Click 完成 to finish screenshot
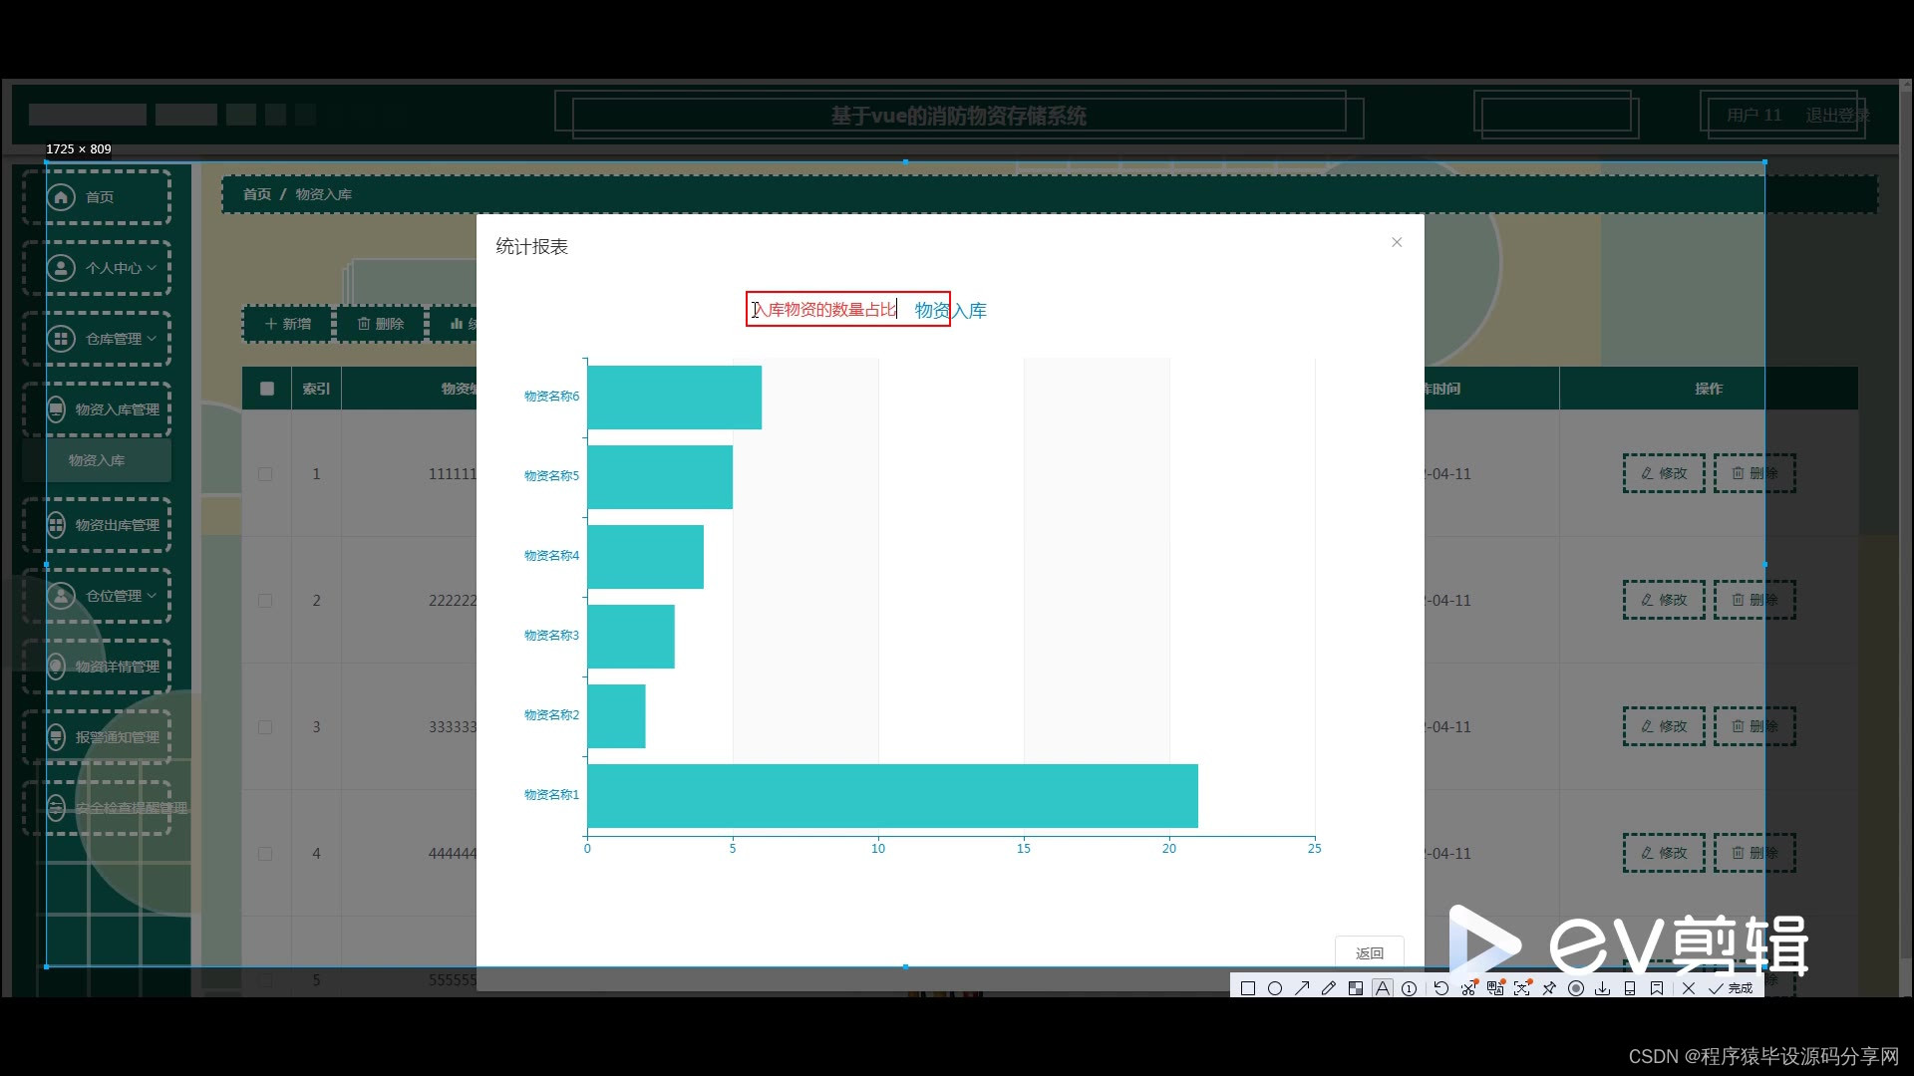This screenshot has width=1914, height=1076. point(1731,988)
